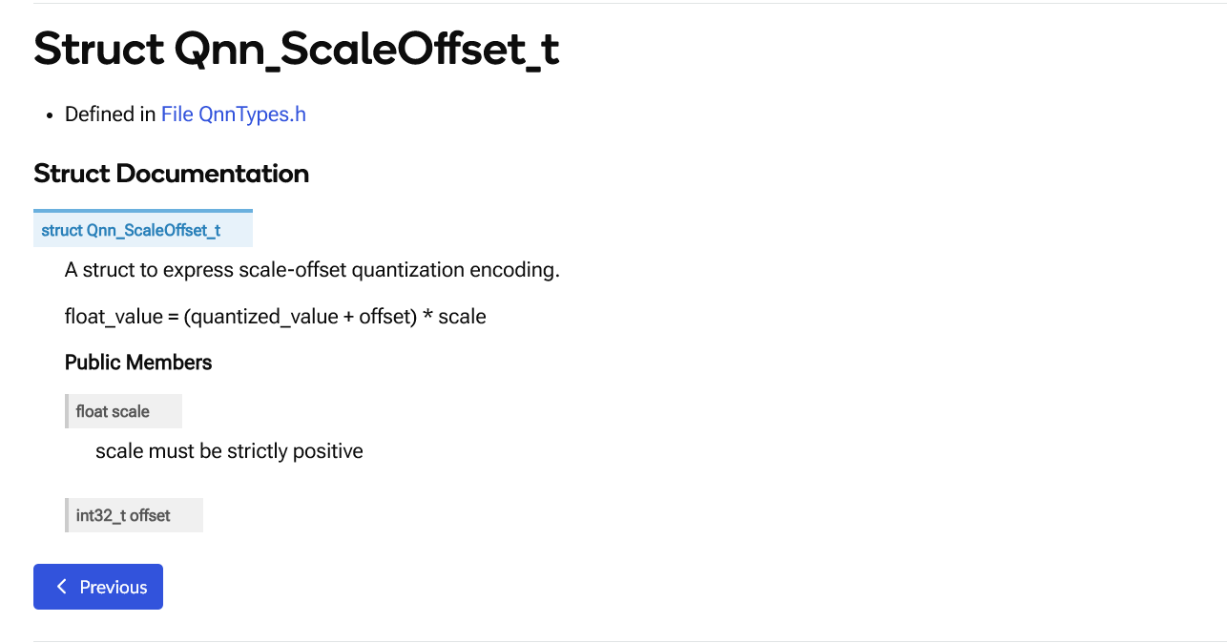Screen dimensions: 1227x643
Task: Click the int32_t offset member entry
Action: click(x=134, y=515)
